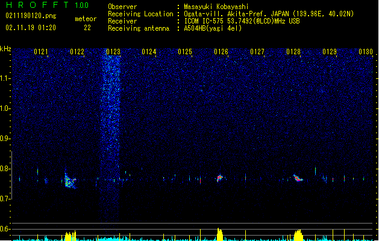
Task: Select the filename 0211190120.png
Action: pos(31,16)
